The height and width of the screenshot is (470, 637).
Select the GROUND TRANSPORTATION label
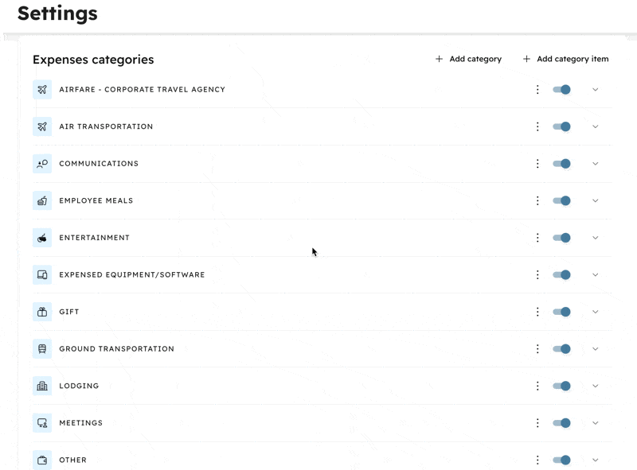(x=116, y=349)
